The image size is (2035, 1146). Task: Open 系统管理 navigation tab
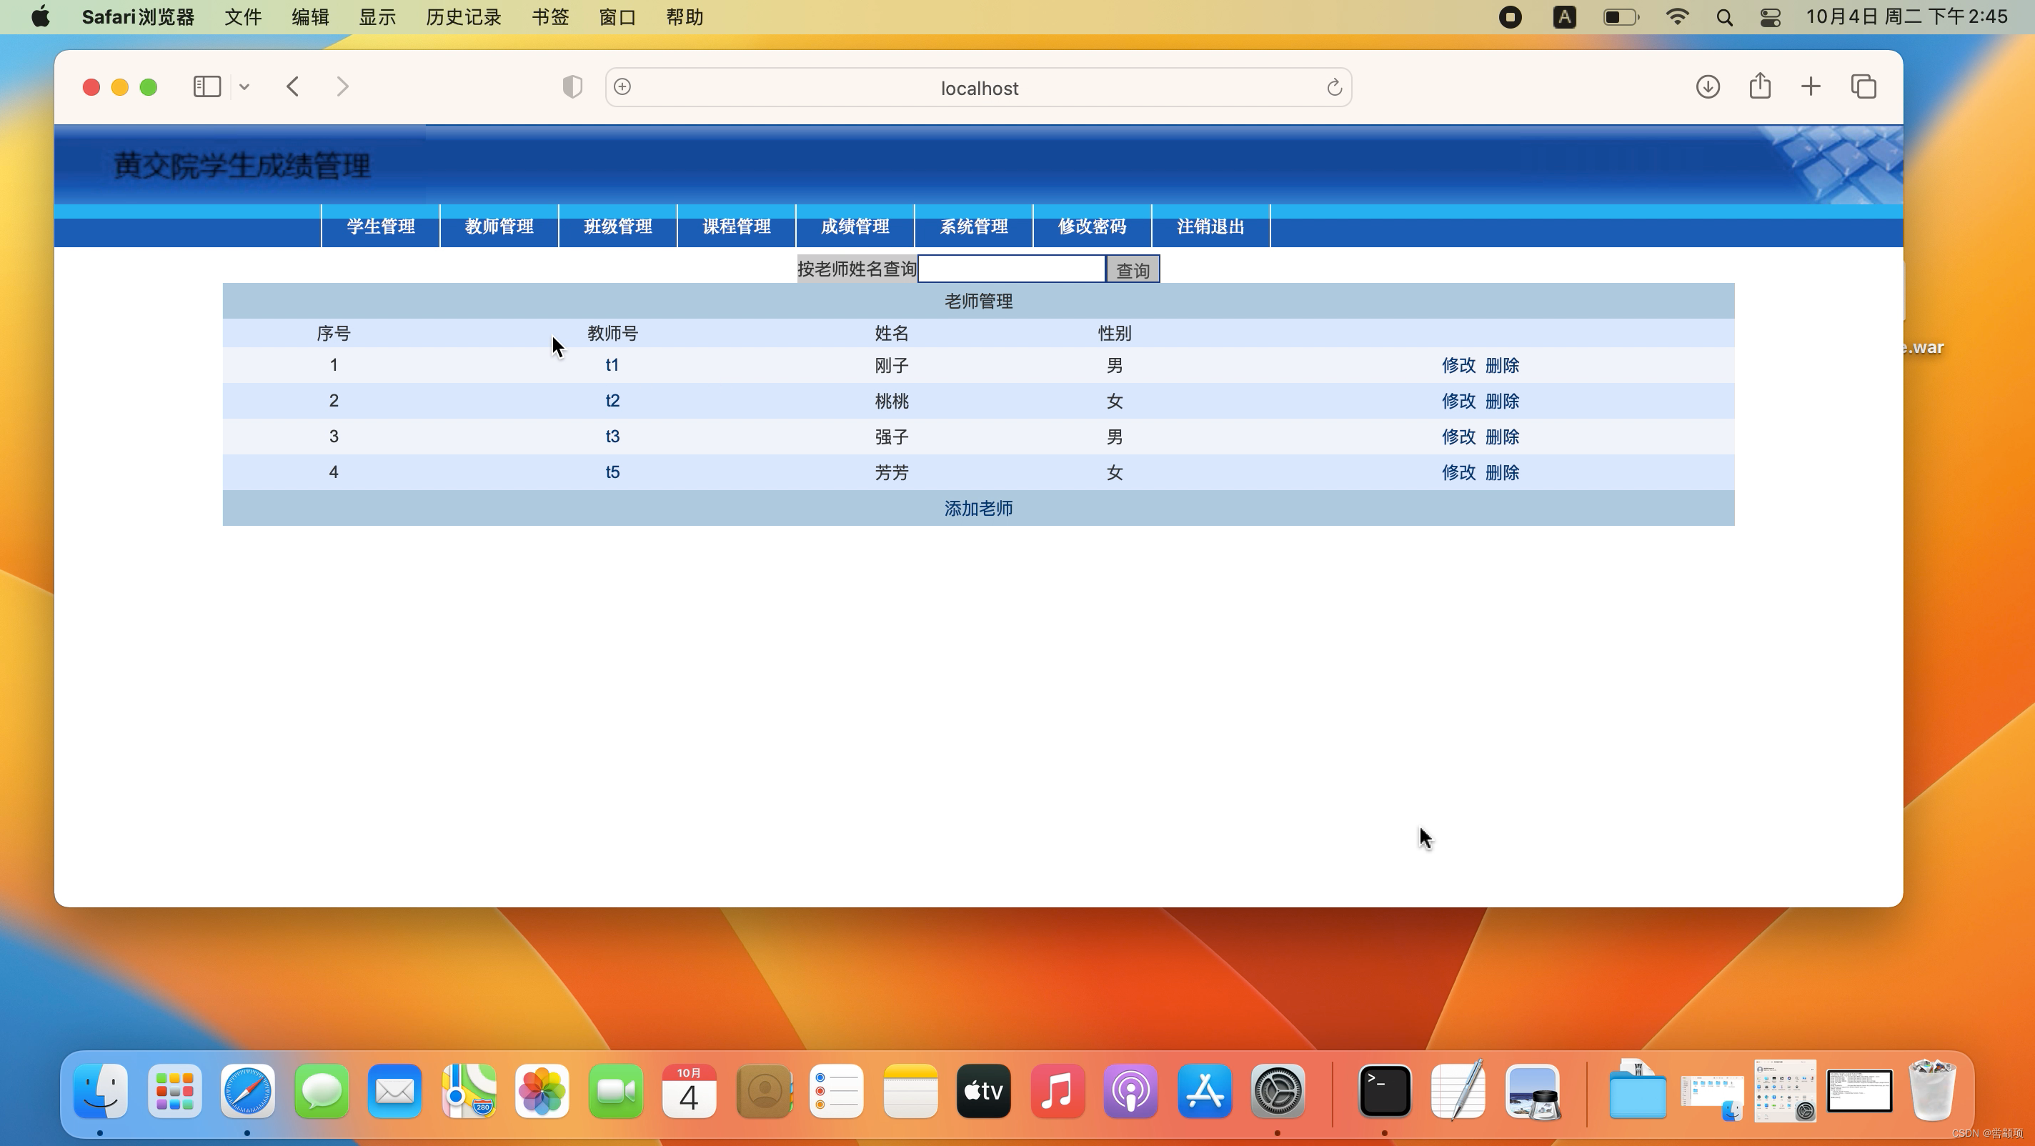tap(974, 226)
